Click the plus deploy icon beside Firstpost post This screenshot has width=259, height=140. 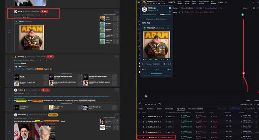click(10, 99)
